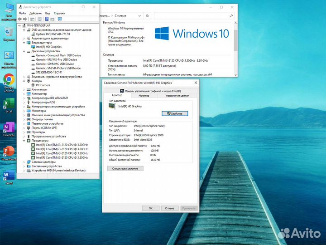Collapse the DVD-дисководы category
The height and width of the screenshot is (245, 326).
tap(24, 30)
